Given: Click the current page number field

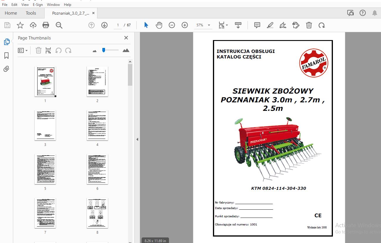Looking at the screenshot, I should (118, 25).
